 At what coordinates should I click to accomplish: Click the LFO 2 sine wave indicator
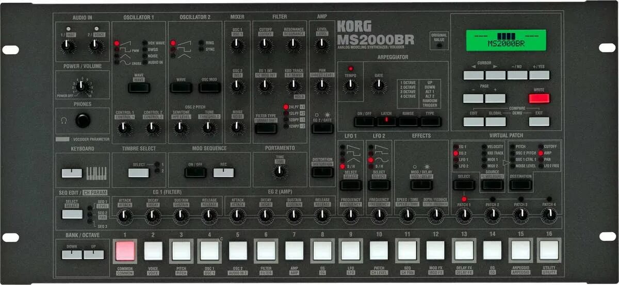click(x=369, y=160)
